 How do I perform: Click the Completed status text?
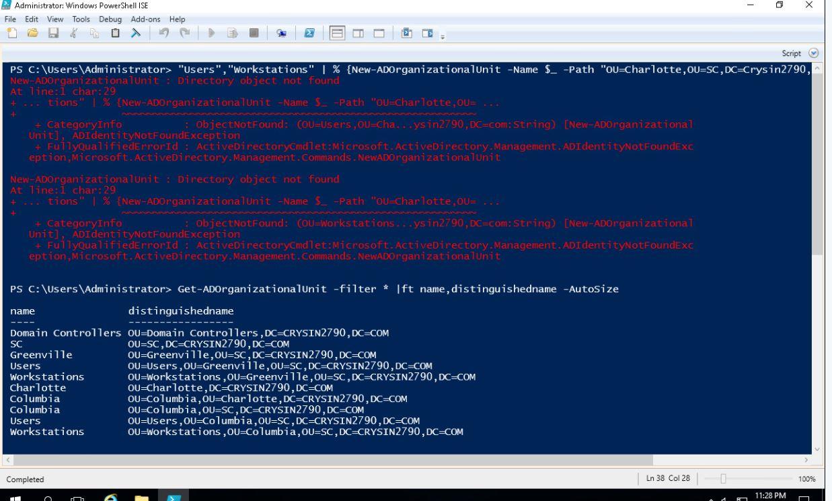tap(25, 480)
